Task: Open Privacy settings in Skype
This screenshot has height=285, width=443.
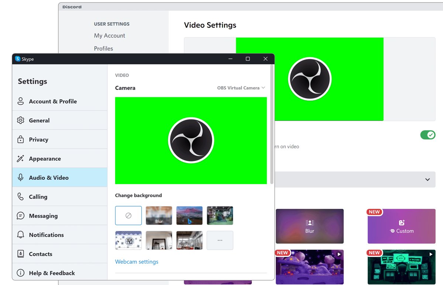Action: tap(60, 139)
